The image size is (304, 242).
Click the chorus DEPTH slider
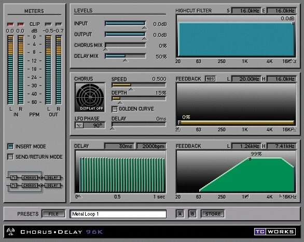(x=139, y=98)
